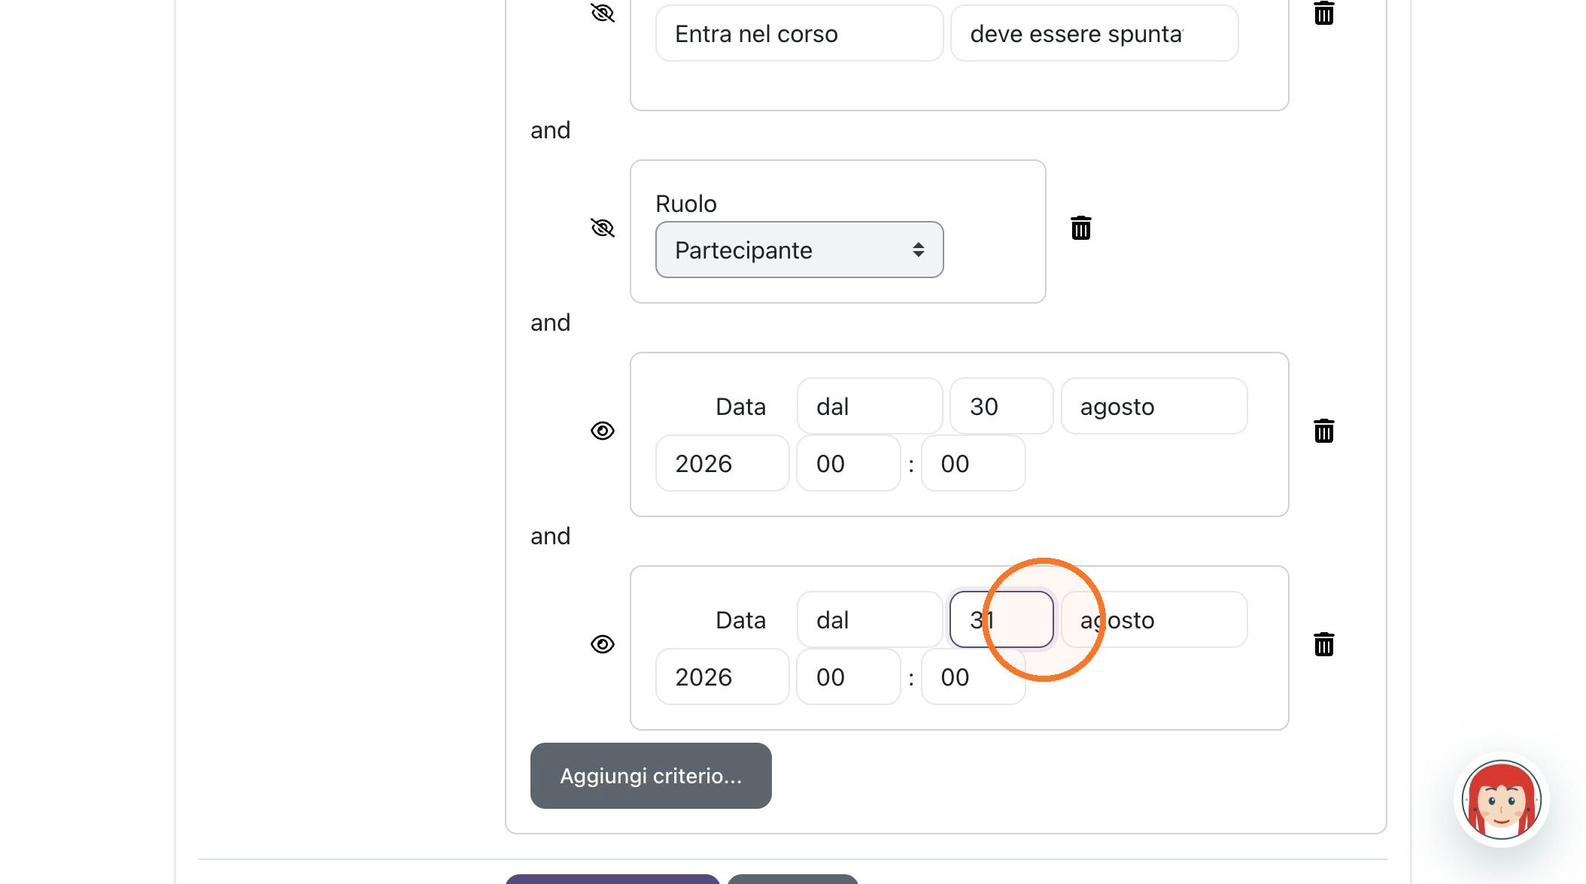
Task: Open the red-haired chat assistant avatar
Action: tap(1501, 800)
